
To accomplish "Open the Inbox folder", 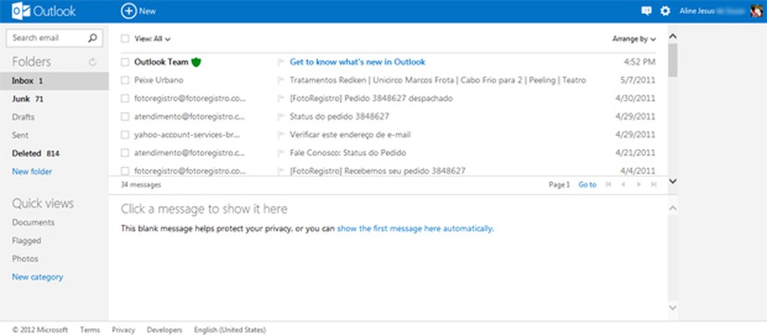I will (55, 81).
